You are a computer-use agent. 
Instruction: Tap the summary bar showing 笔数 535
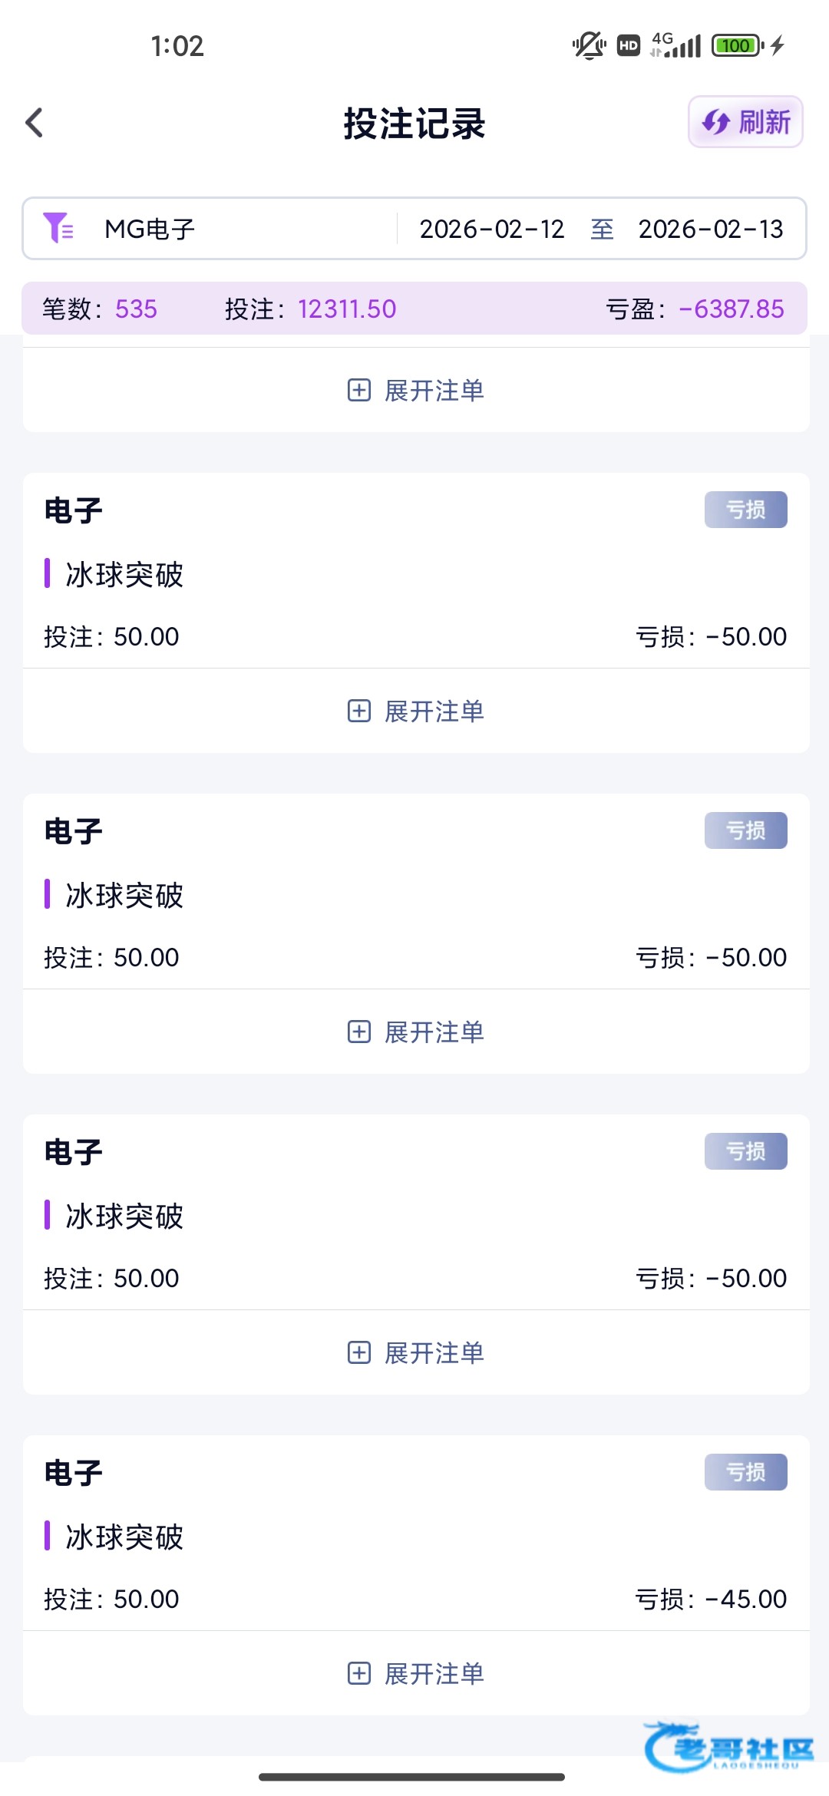[100, 309]
